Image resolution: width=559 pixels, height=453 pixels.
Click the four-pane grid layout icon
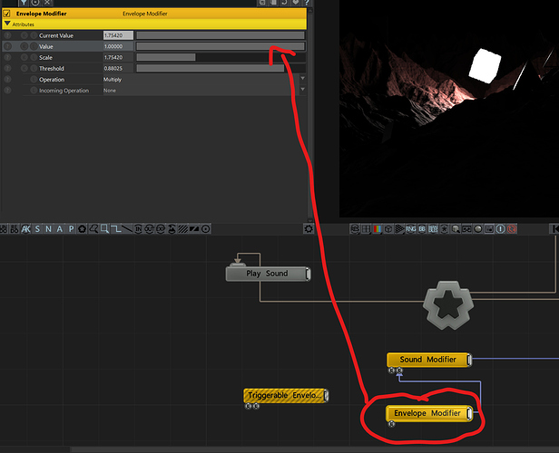click(x=366, y=229)
